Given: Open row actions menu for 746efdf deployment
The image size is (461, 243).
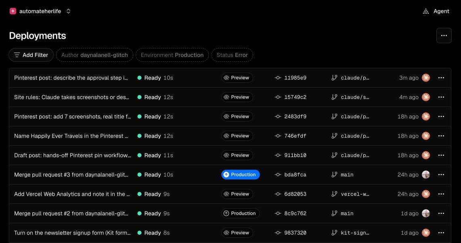Looking at the screenshot, I should (441, 136).
